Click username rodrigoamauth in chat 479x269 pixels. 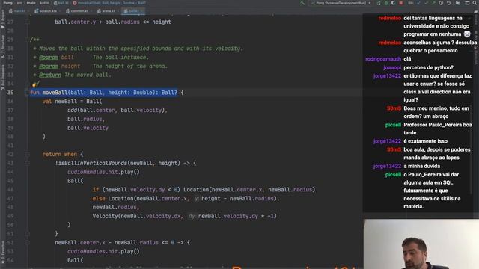383,59
